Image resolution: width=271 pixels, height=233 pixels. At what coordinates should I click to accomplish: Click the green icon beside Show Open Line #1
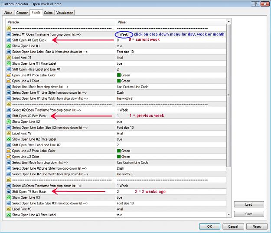coord(9,46)
